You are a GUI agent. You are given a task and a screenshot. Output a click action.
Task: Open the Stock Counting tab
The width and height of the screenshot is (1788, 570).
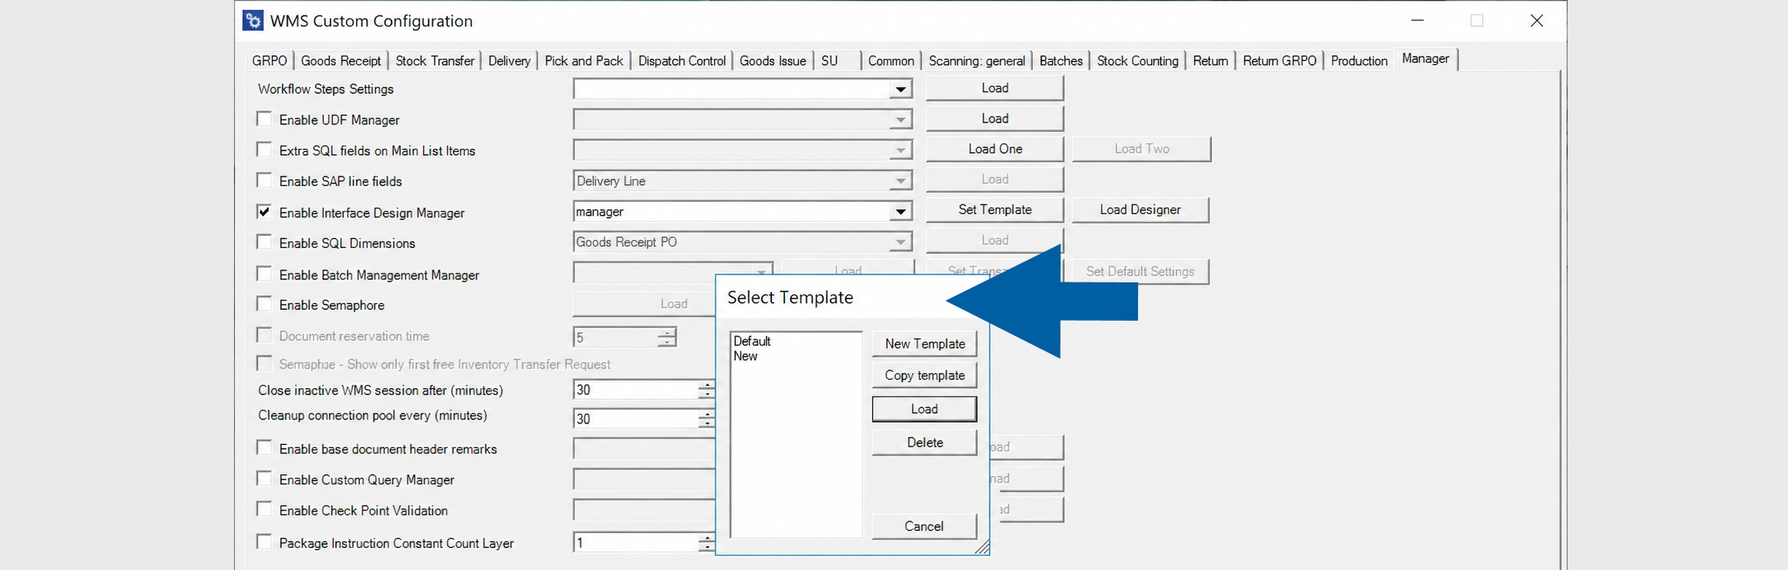pyautogui.click(x=1137, y=61)
